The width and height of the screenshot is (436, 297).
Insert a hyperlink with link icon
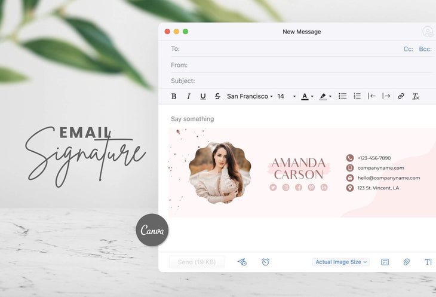tap(401, 96)
